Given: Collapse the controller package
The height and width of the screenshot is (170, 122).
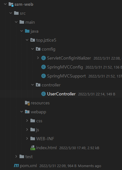Looking at the screenshot, I should pyautogui.click(x=32, y=85).
